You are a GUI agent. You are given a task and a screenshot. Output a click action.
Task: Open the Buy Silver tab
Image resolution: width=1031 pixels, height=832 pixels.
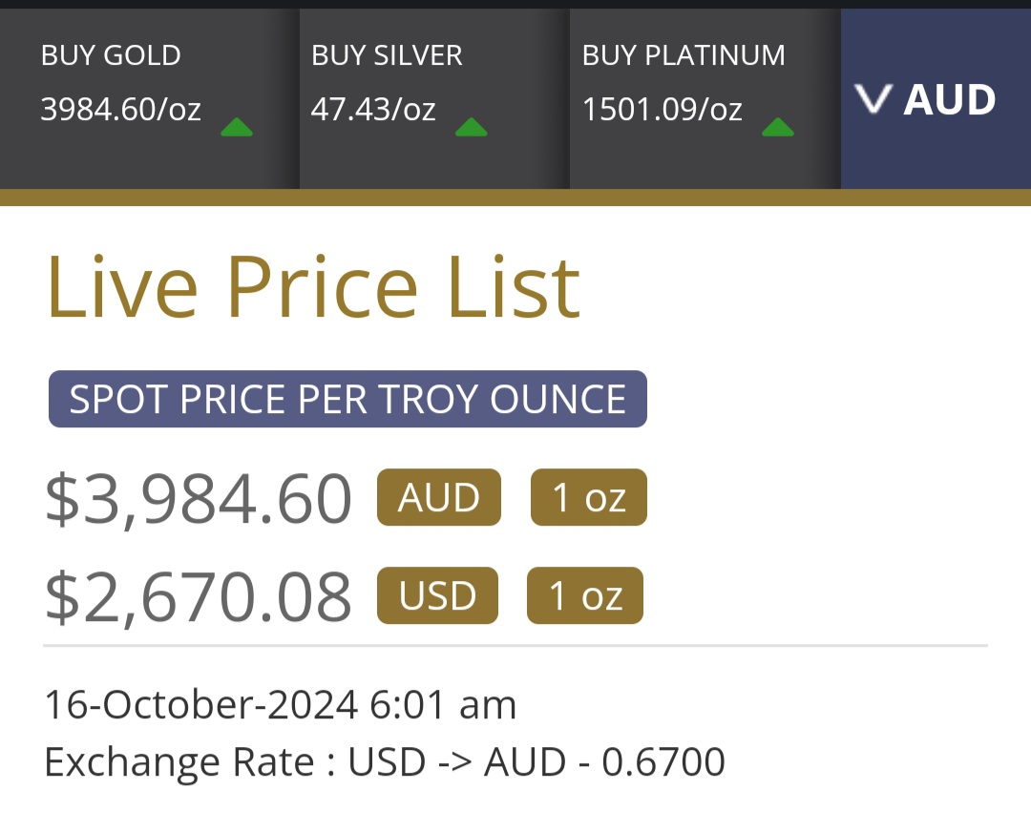click(x=434, y=98)
